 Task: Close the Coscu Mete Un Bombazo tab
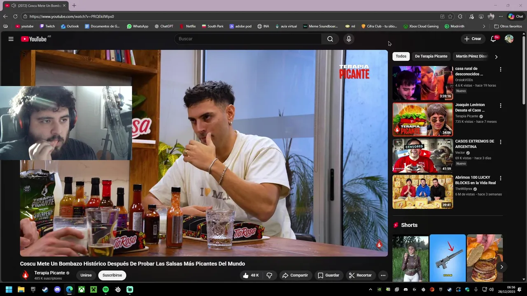[64, 5]
